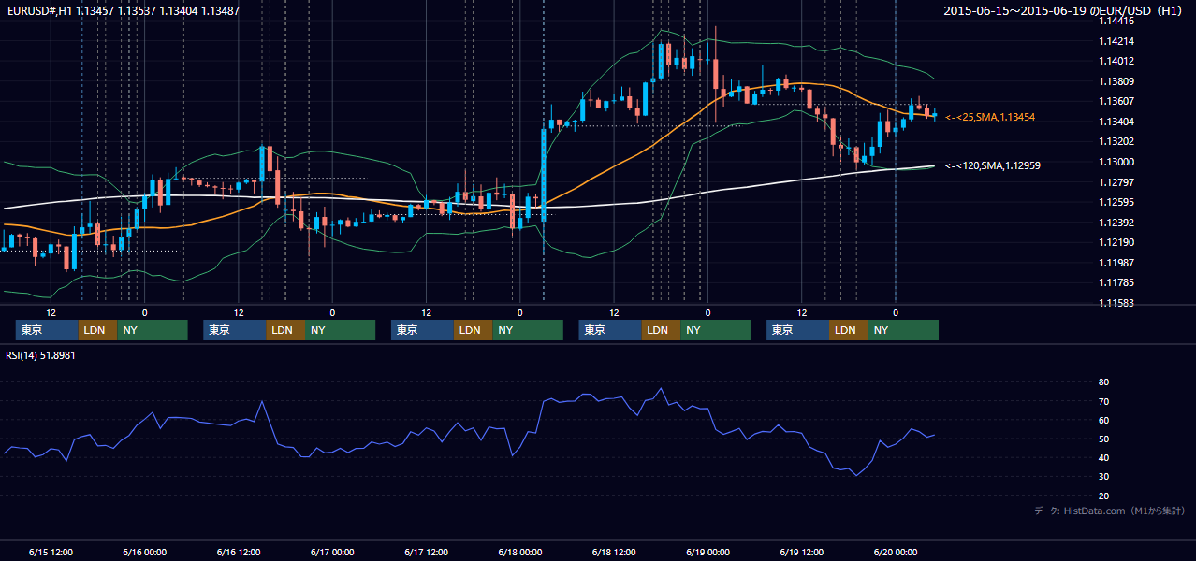Click the 6/17 12:00 date label
The width and height of the screenshot is (1196, 561).
(x=427, y=553)
